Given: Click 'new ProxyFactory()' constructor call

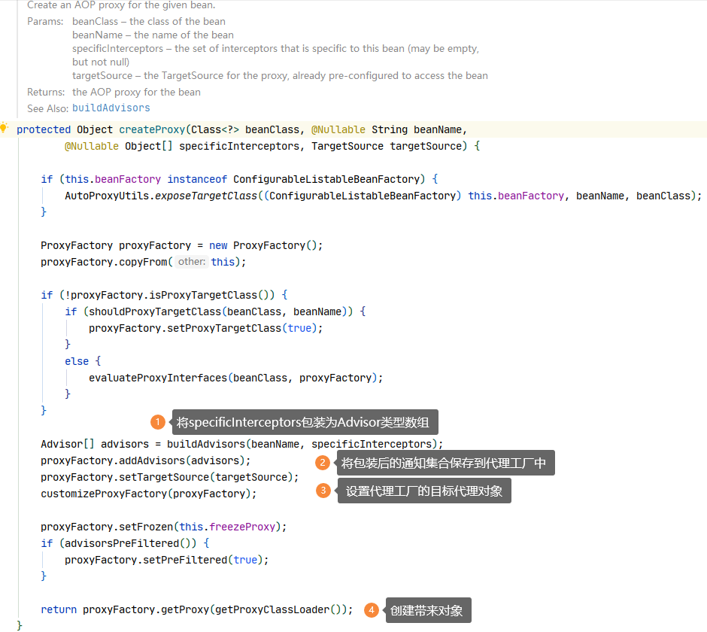Looking at the screenshot, I should [263, 246].
